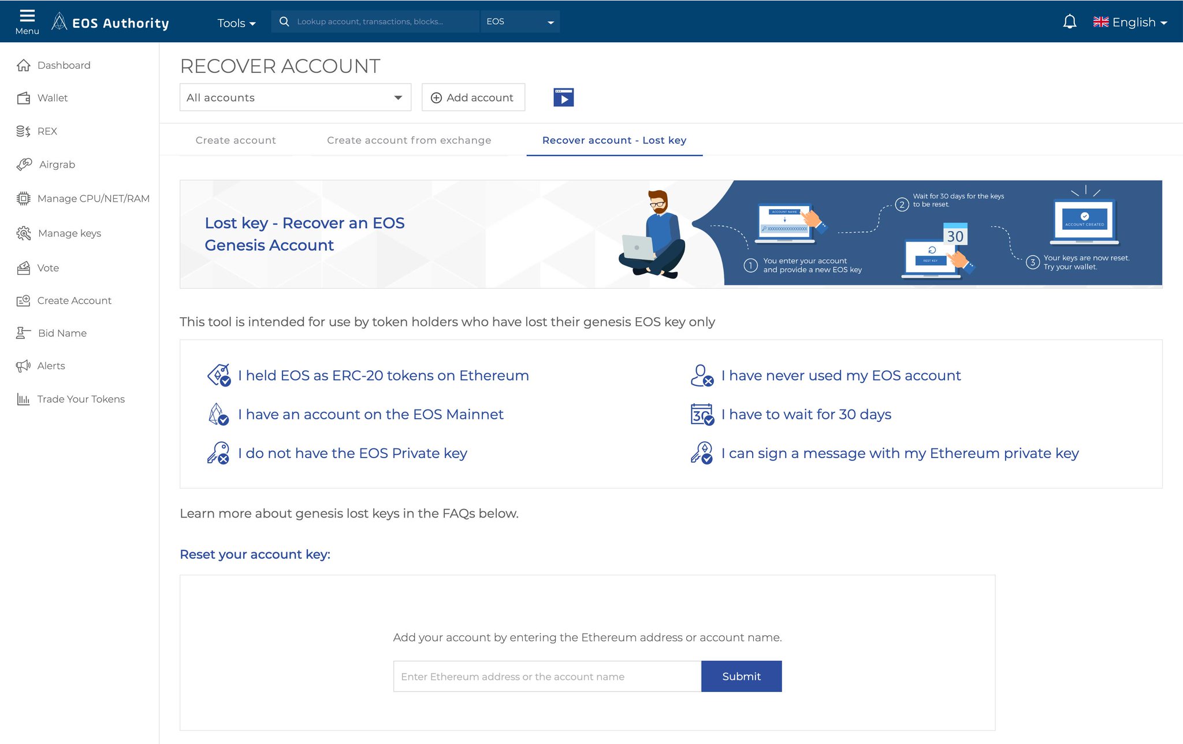Image resolution: width=1183 pixels, height=744 pixels.
Task: Click the Add account button
Action: (x=473, y=98)
